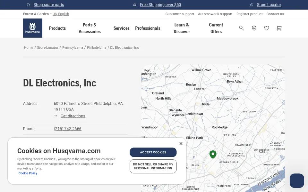Click the DL Electronics, Inc heading
The height and width of the screenshot is (192, 308).
(x=60, y=83)
